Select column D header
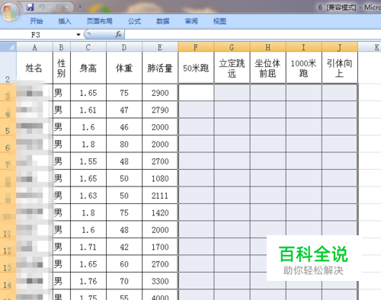The height and width of the screenshot is (300, 381). (x=124, y=47)
